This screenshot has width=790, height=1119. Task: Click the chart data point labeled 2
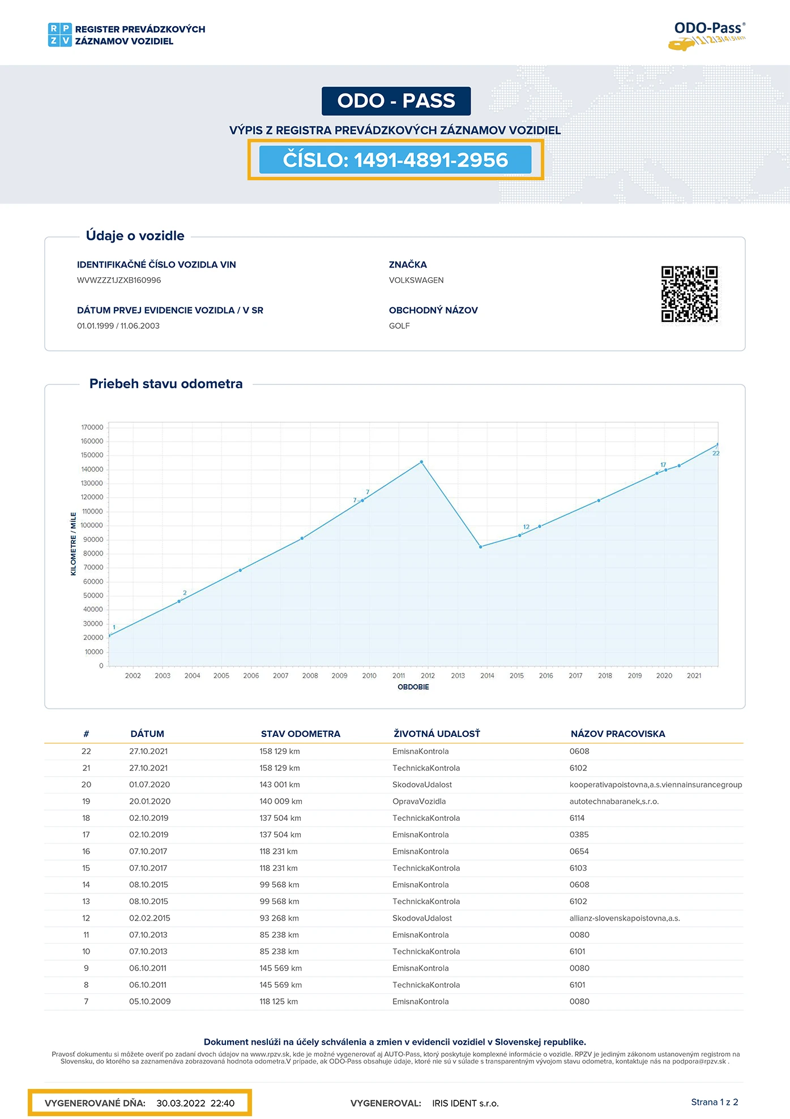[x=179, y=601]
